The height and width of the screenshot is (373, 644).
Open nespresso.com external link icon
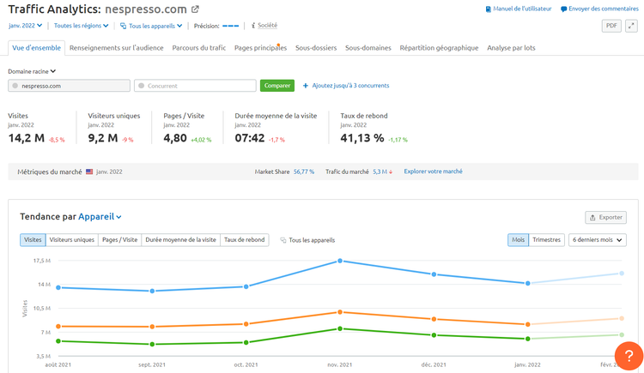[x=196, y=9]
